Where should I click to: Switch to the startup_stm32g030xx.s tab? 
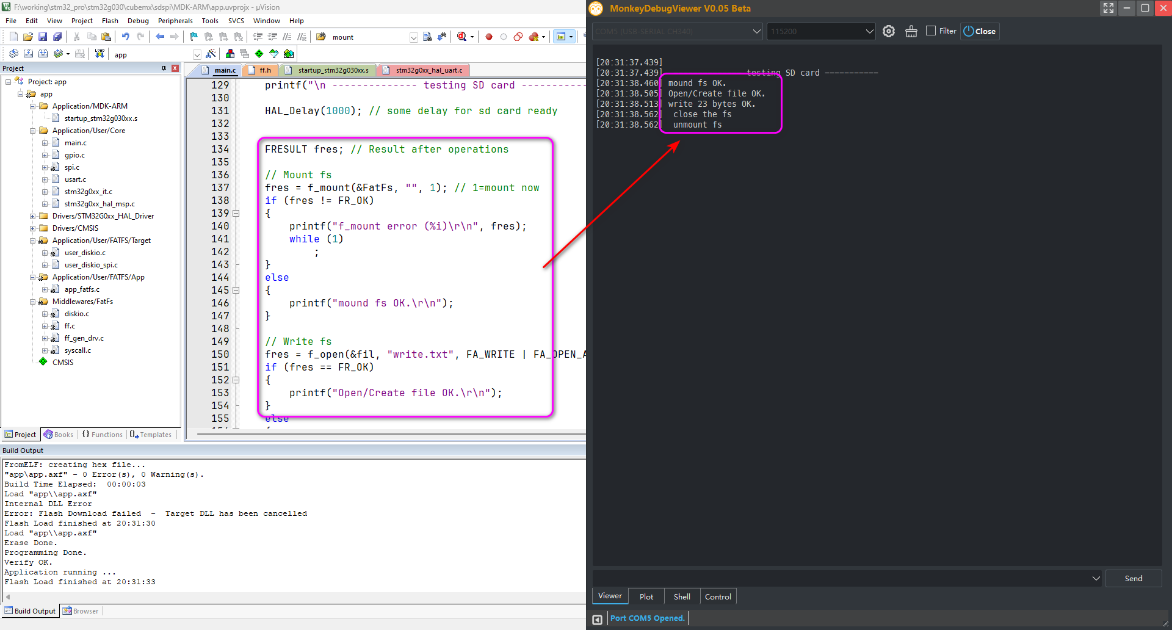[x=328, y=70]
